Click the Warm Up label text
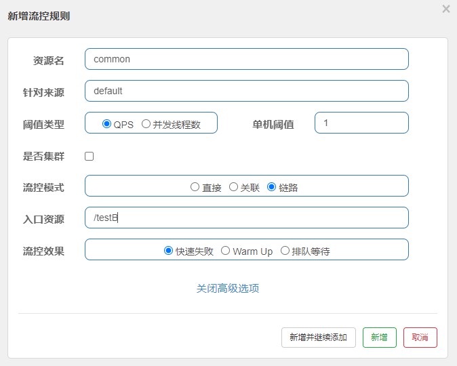The image size is (457, 366). pyautogui.click(x=253, y=251)
